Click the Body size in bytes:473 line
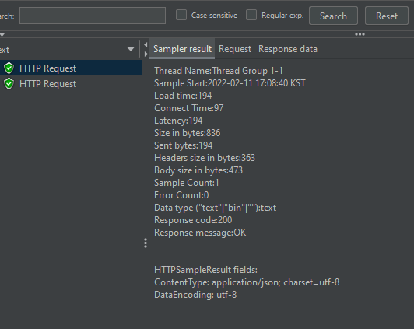414x329 pixels. coord(198,170)
